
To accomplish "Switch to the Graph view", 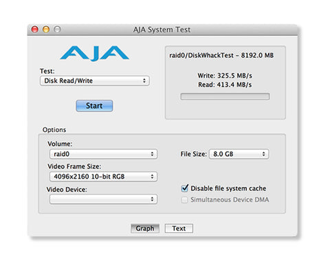I will tap(145, 228).
